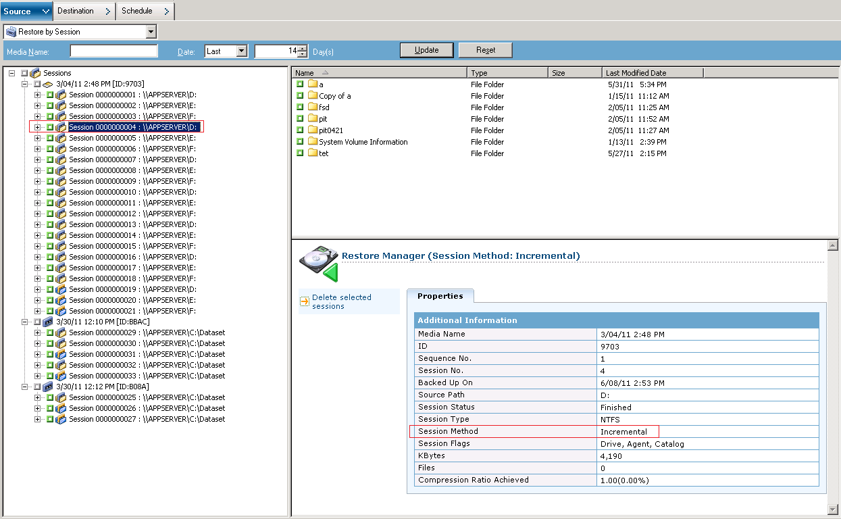Click the folder icon for pit0421
Screen dimensions: 841x519
312,130
